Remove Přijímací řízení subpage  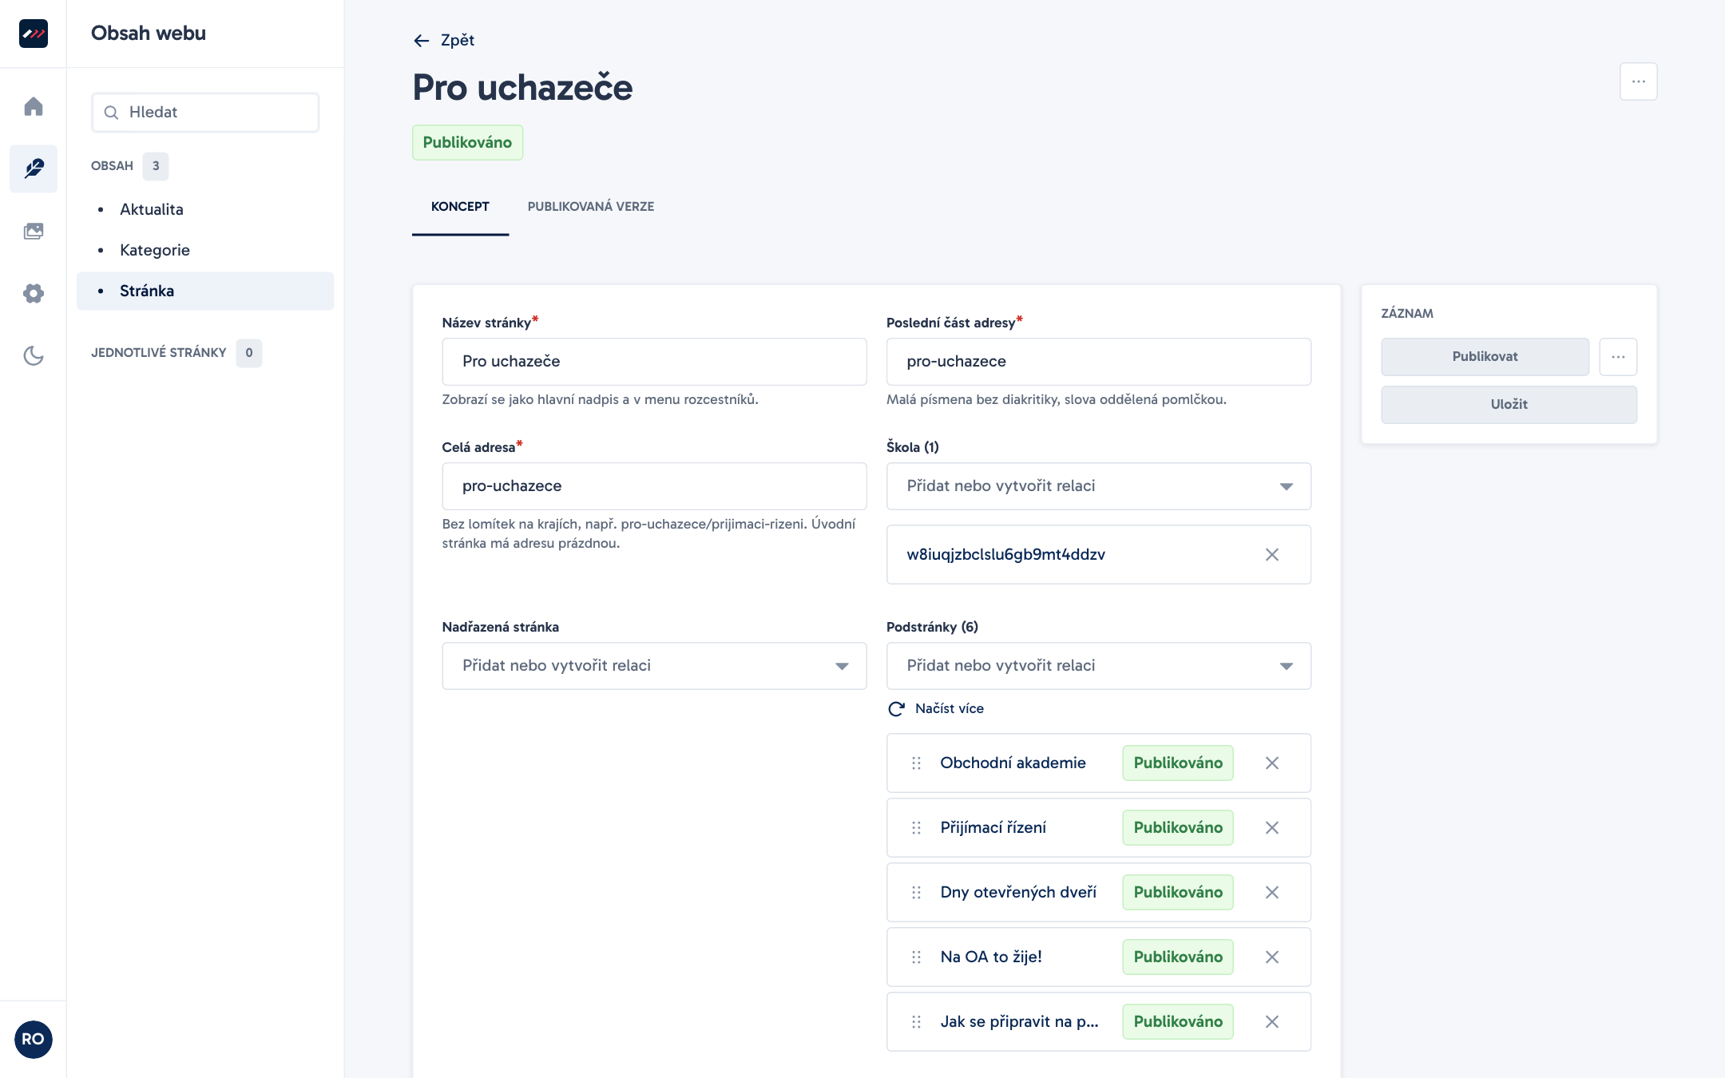1272,827
